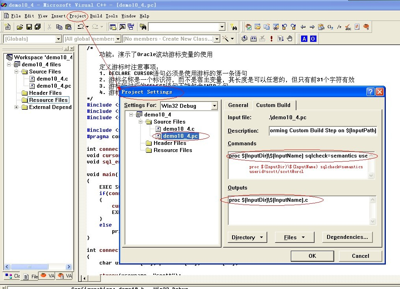This screenshot has width=400, height=289.
Task: Click the WizardBar magic wand action icon
Action: click(225, 39)
